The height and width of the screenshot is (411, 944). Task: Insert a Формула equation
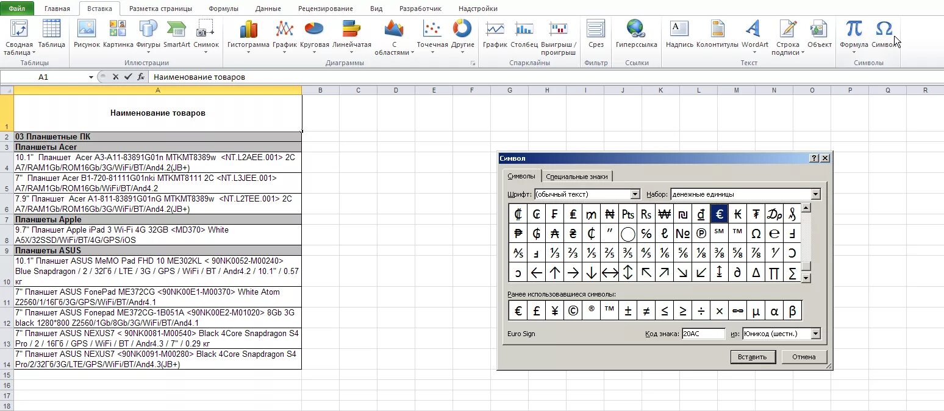click(x=854, y=37)
